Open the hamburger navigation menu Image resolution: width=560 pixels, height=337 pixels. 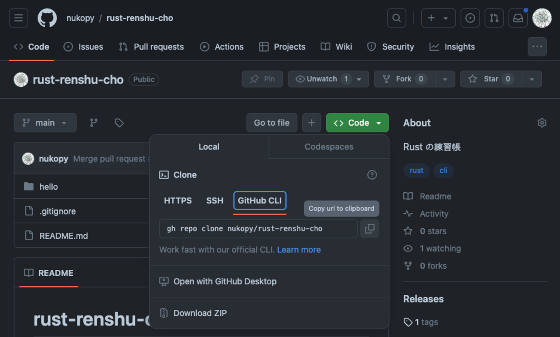[19, 18]
